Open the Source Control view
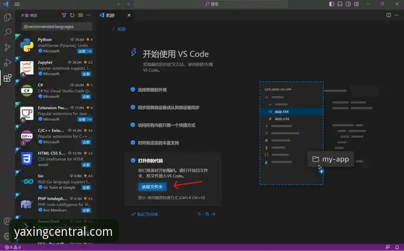 [7, 48]
